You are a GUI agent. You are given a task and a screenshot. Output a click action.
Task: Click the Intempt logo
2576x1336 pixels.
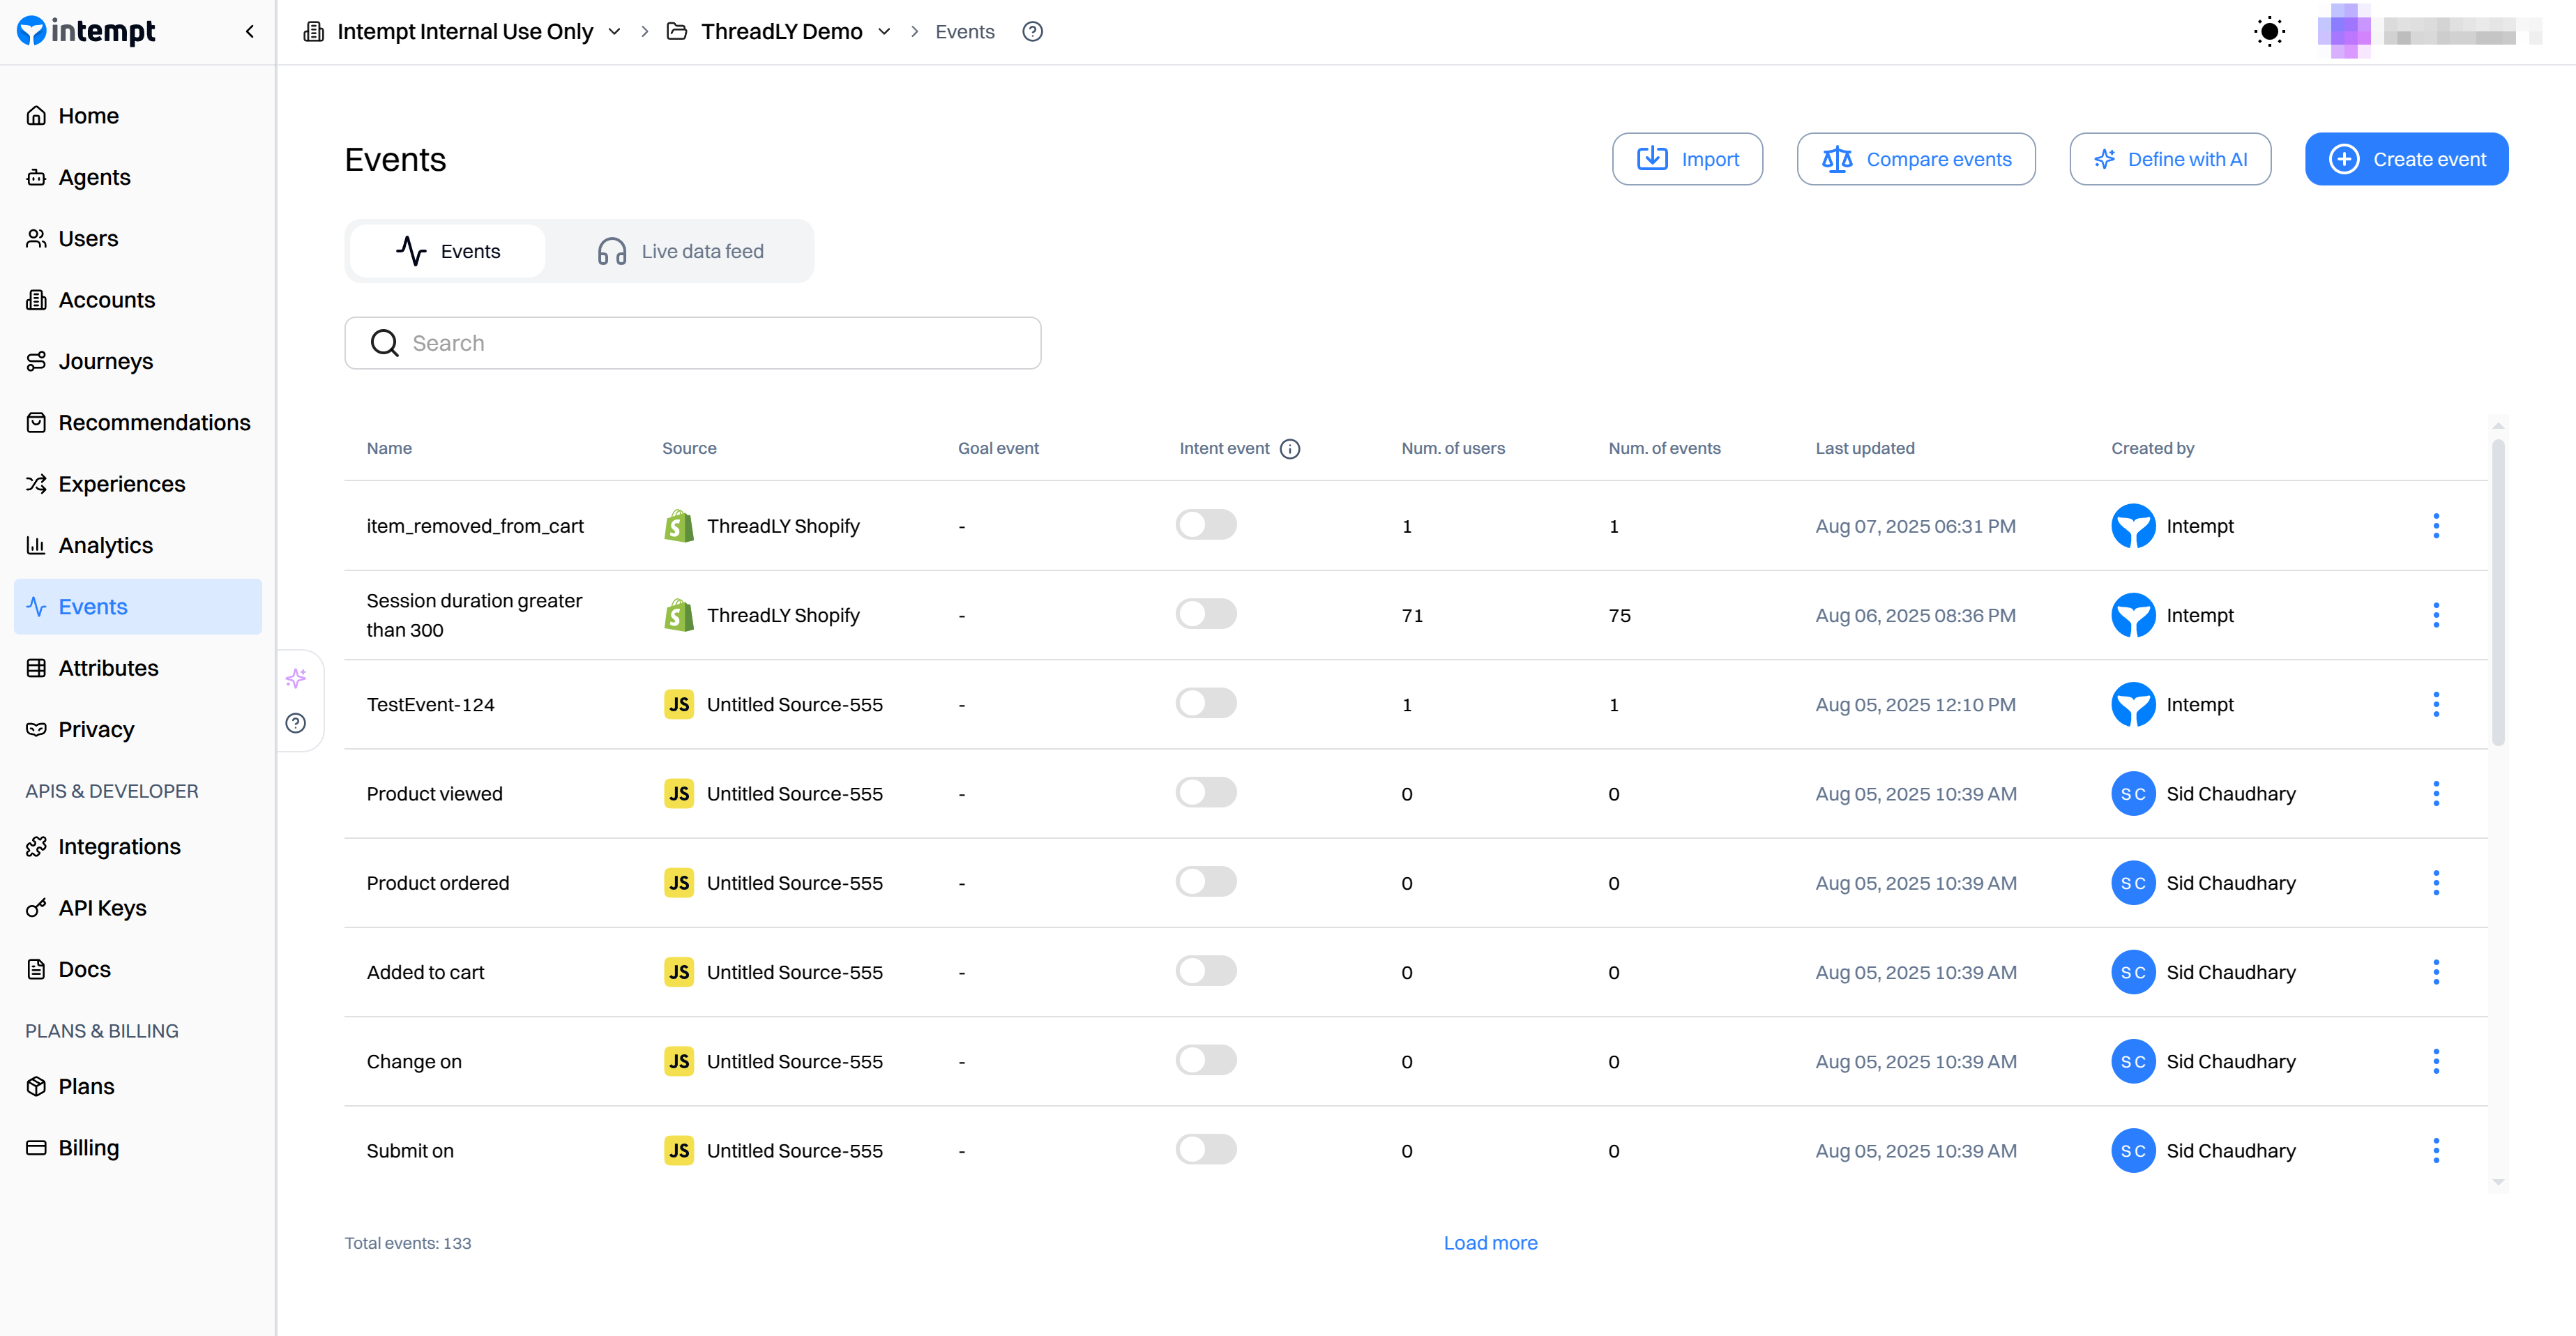click(x=86, y=31)
